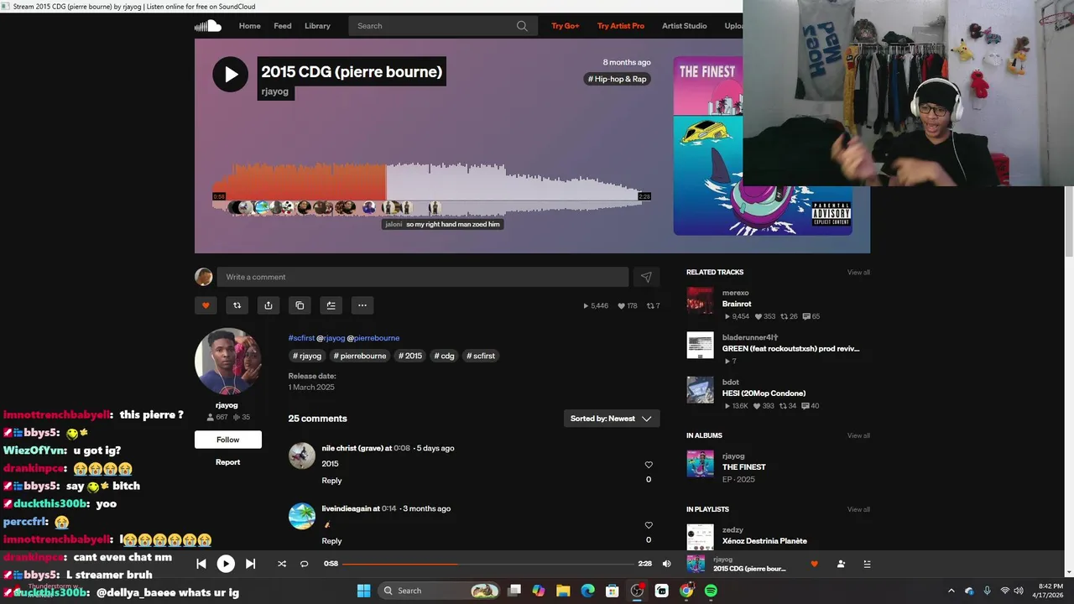This screenshot has height=604, width=1074.
Task: Click rjayog's profile avatar picture
Action: click(227, 362)
